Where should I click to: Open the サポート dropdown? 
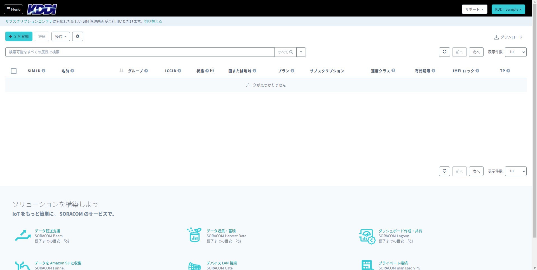coord(474,9)
